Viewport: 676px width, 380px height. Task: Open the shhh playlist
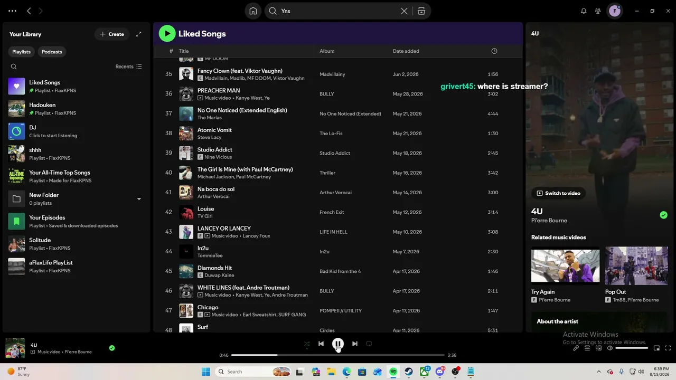[x=76, y=154]
